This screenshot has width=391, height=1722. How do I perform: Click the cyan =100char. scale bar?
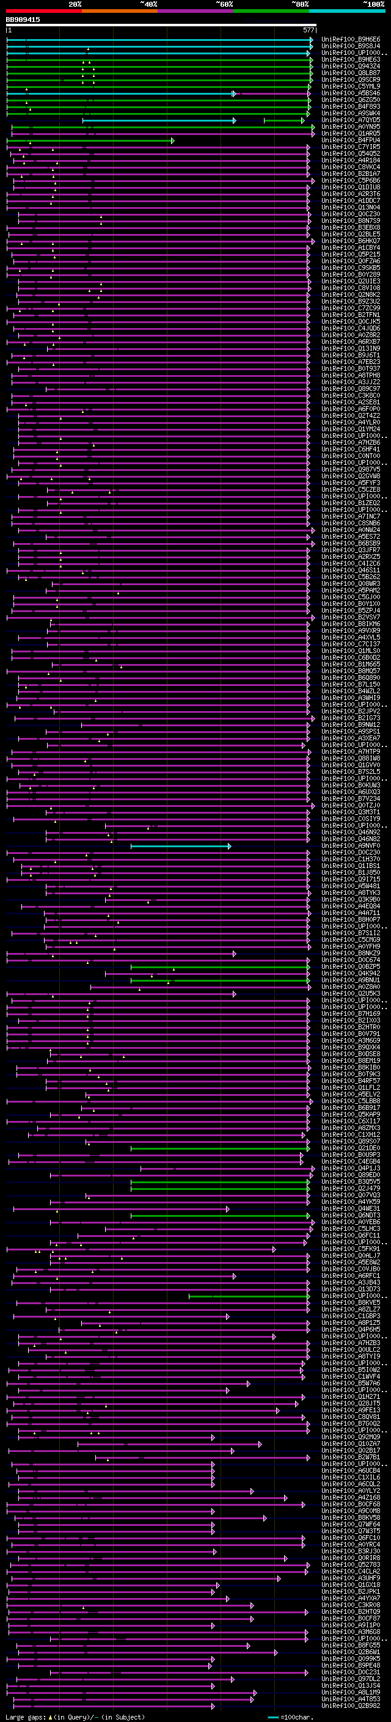(273, 1717)
